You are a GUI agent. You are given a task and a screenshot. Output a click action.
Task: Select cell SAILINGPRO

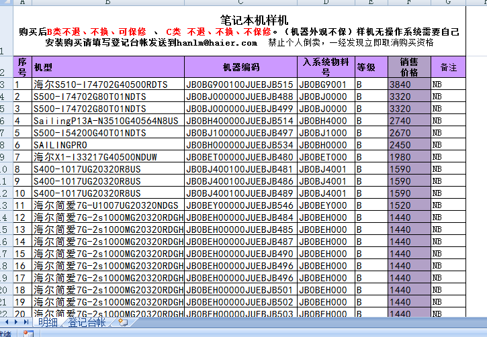(x=108, y=144)
